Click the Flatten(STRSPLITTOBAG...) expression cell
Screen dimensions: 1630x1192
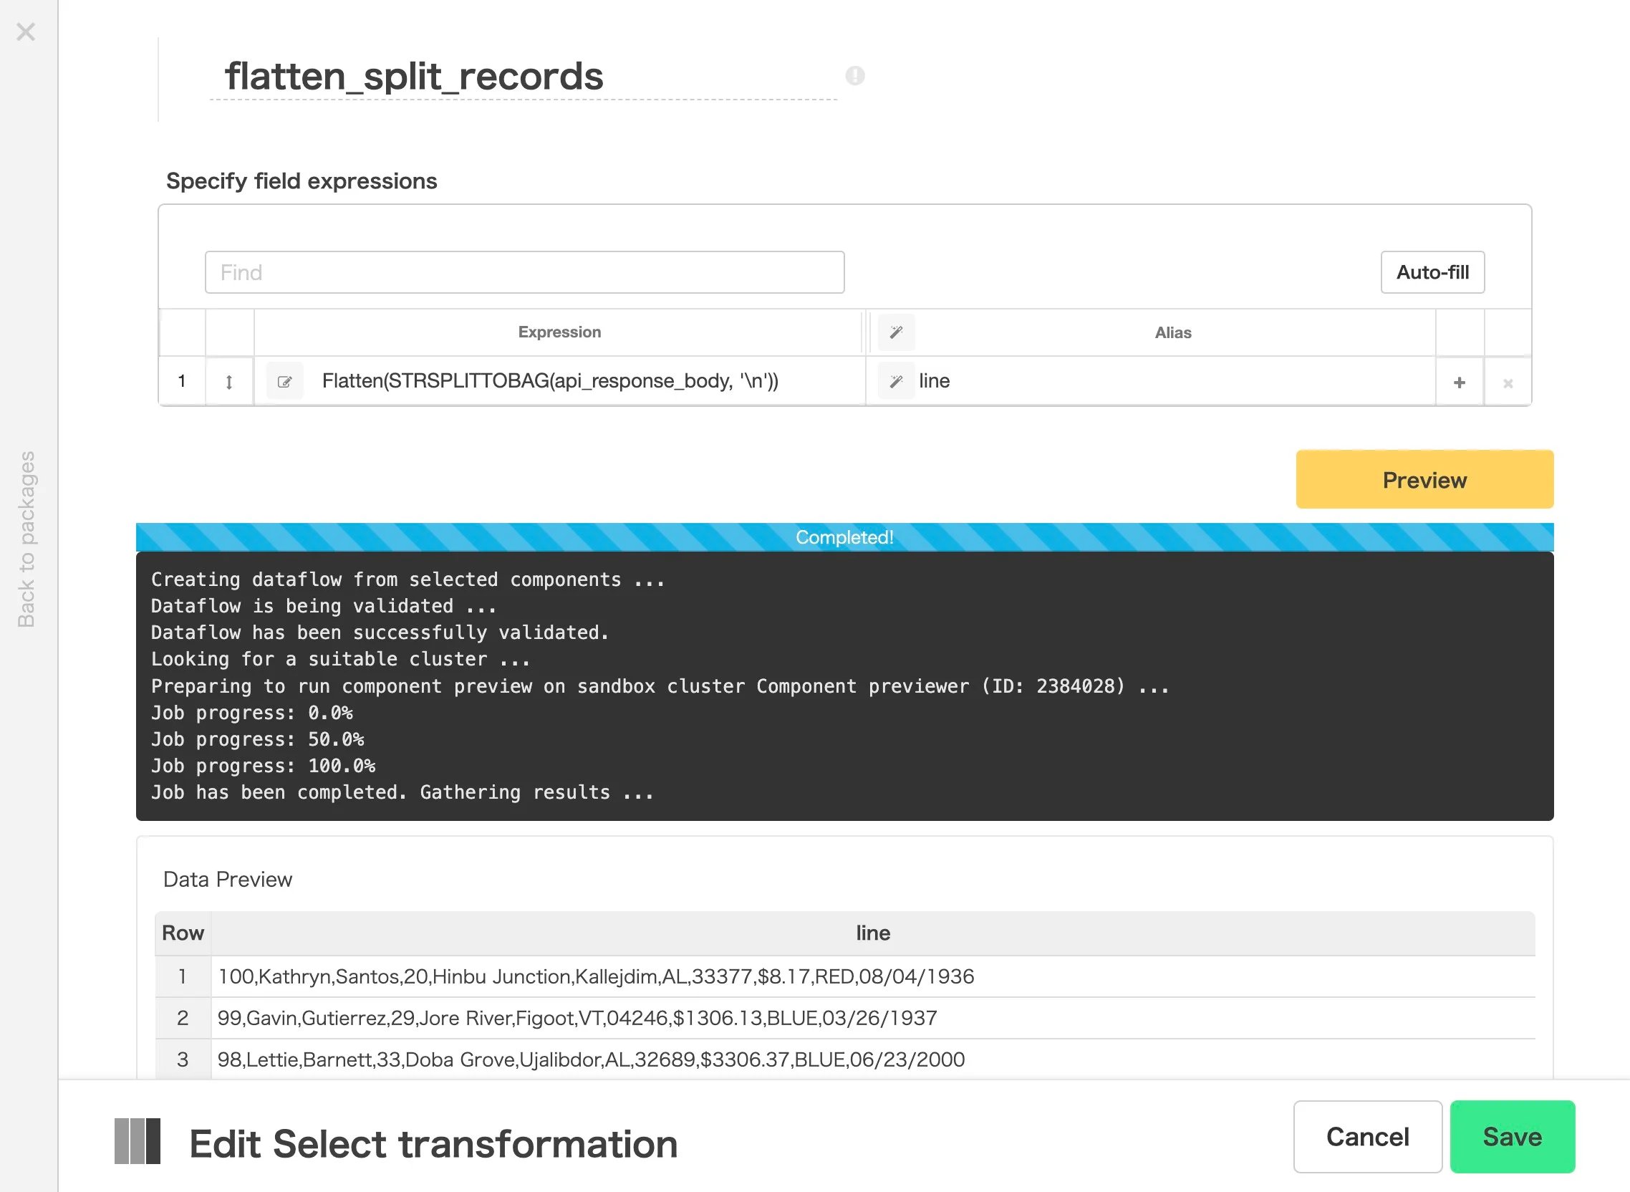pyautogui.click(x=550, y=381)
